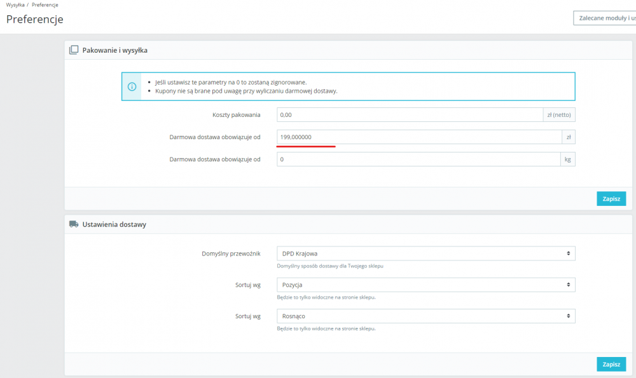The image size is (636, 378).
Task: Click the info icon in the notice box
Action: click(132, 86)
